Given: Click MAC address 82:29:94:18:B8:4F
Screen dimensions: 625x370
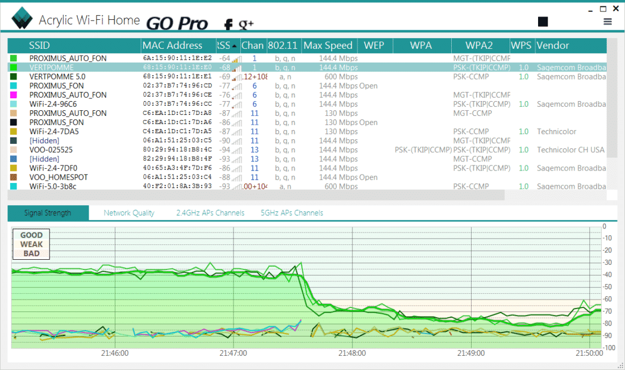Looking at the screenshot, I should [177, 159].
